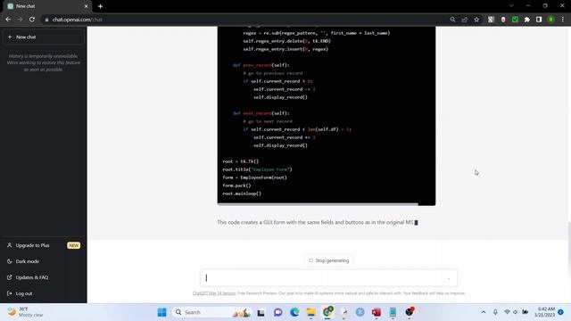Open the green profile avatar
This screenshot has width=571, height=321.
(x=551, y=20)
